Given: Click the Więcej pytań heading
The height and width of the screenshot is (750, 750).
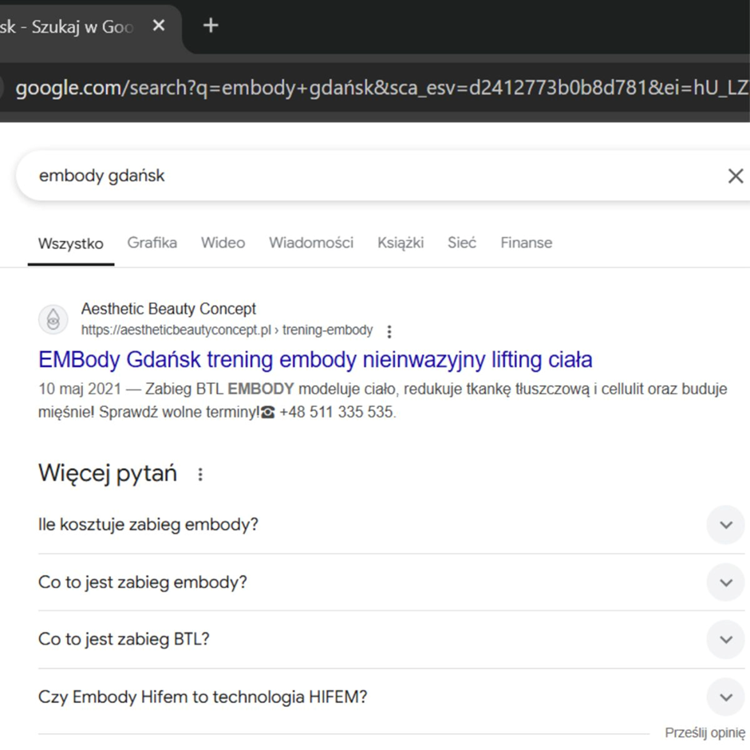Looking at the screenshot, I should pyautogui.click(x=108, y=473).
